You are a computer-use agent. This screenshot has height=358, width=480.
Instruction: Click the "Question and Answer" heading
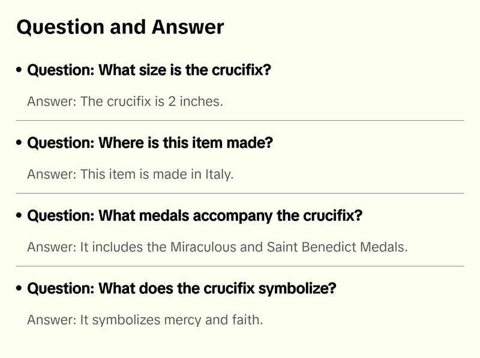(120, 27)
